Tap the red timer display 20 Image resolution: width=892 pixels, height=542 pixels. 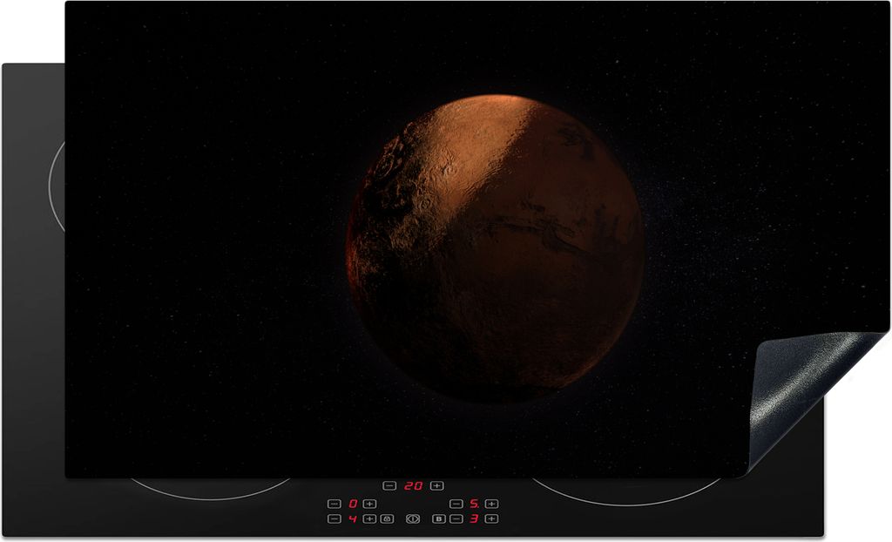click(413, 486)
